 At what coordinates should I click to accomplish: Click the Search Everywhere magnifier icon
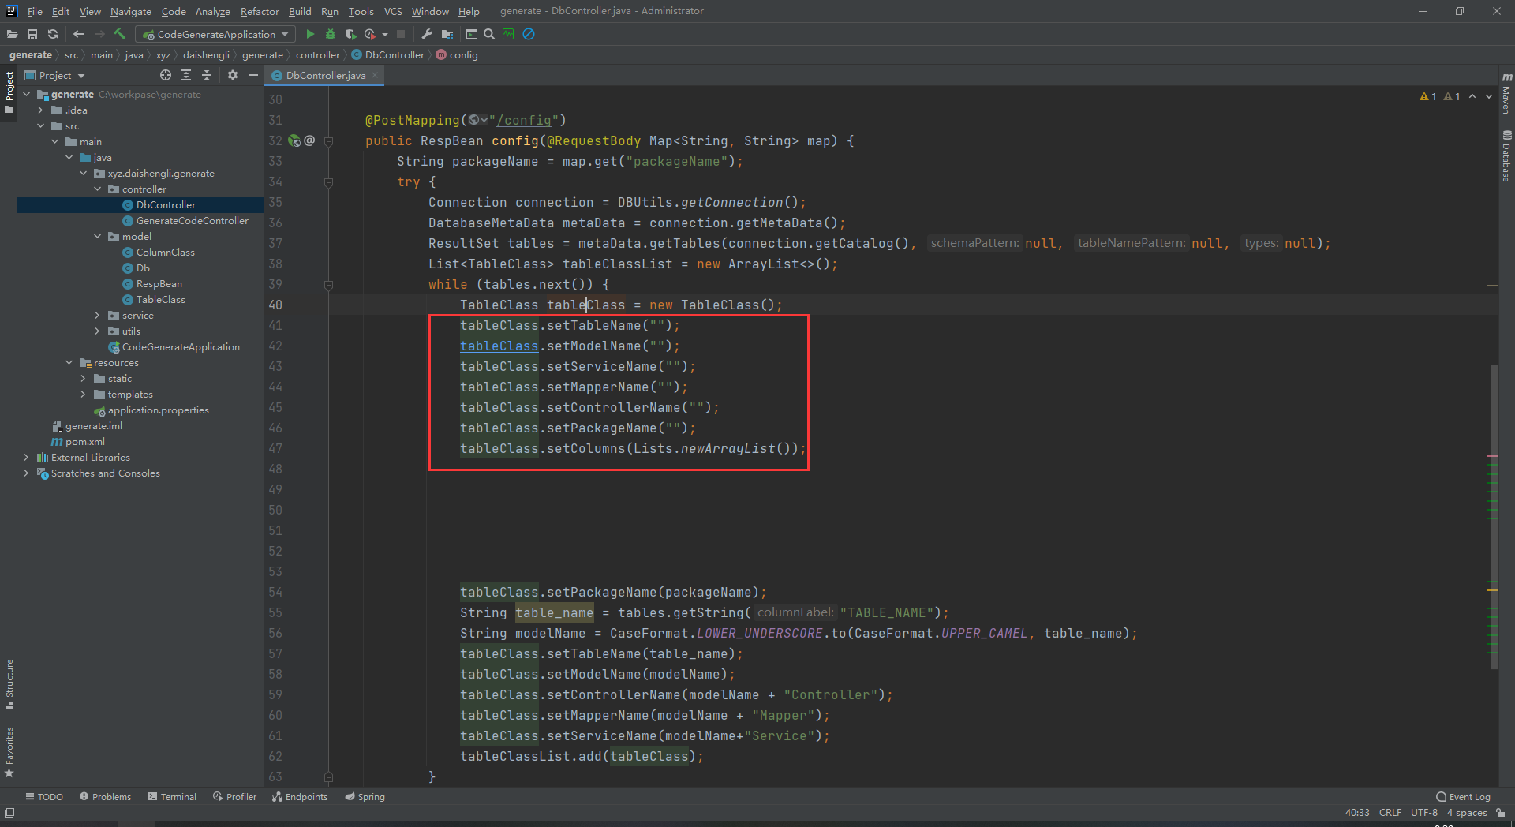point(489,34)
